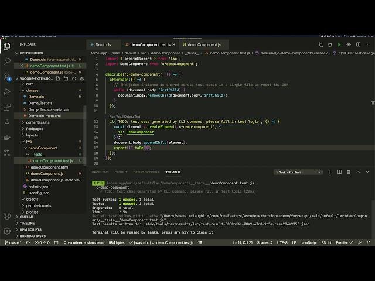
Task: Open the notifications bell in status bar
Action: click(x=369, y=242)
